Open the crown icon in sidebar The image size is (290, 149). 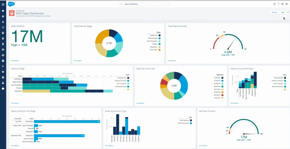pos(3,16)
